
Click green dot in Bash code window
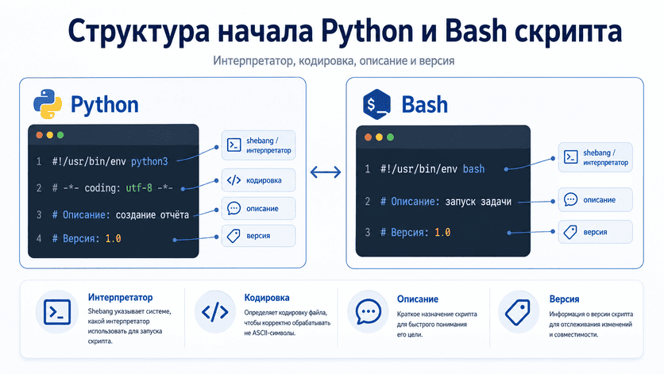[391, 137]
